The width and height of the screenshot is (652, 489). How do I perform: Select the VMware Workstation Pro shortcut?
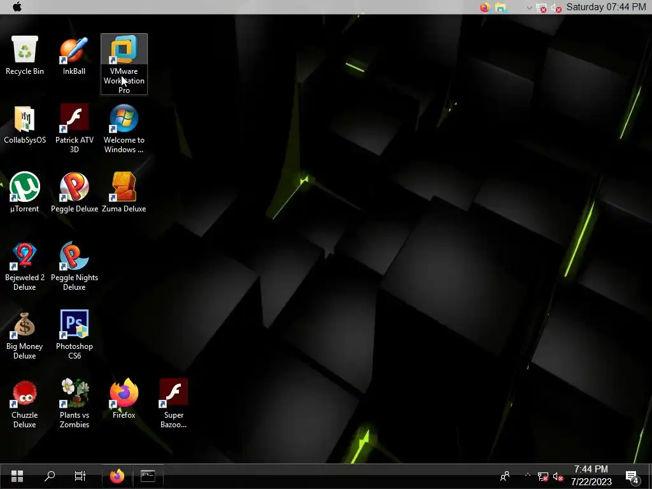(124, 64)
